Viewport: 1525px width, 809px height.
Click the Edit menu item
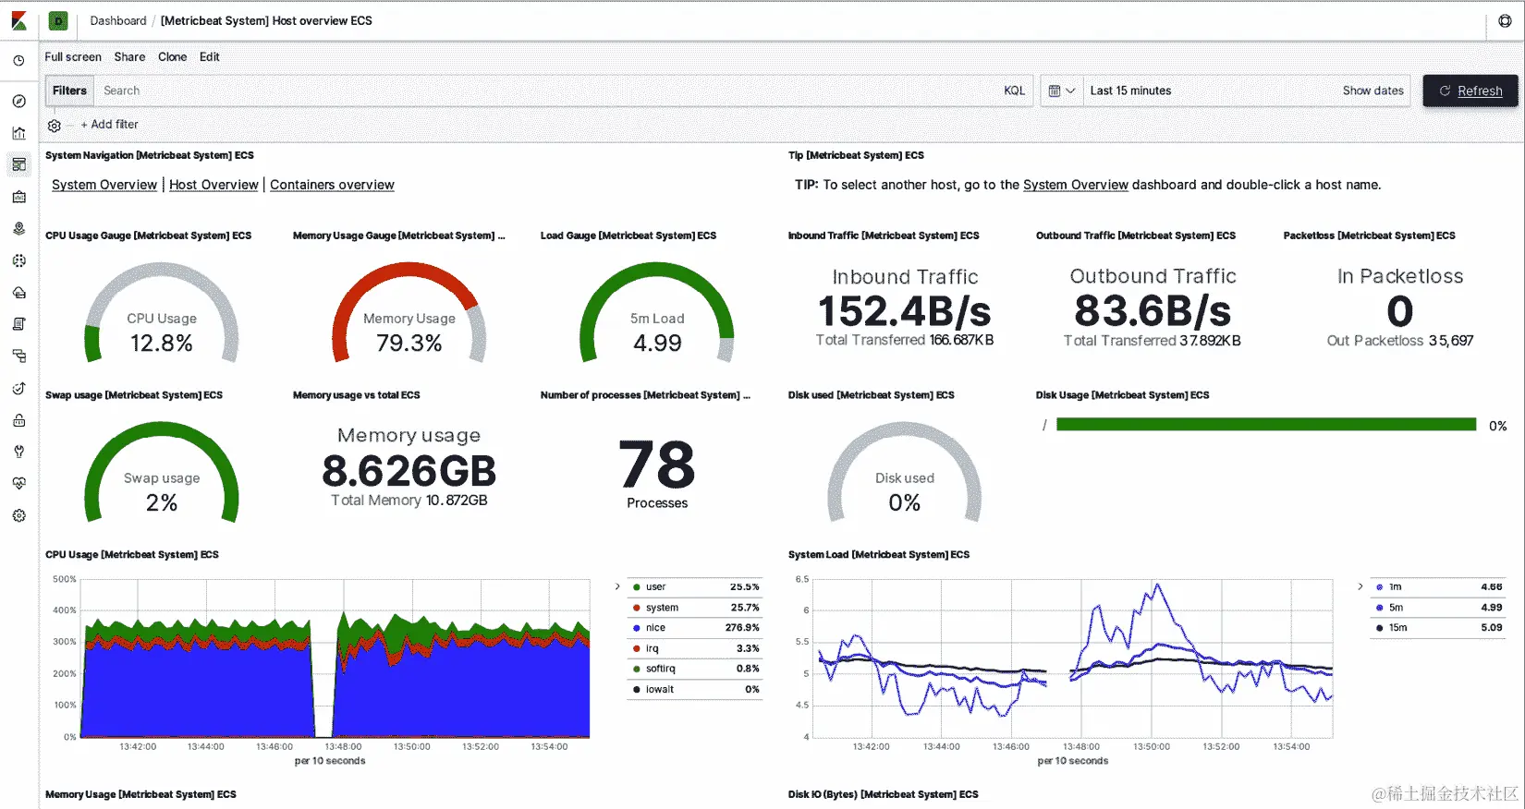point(210,57)
